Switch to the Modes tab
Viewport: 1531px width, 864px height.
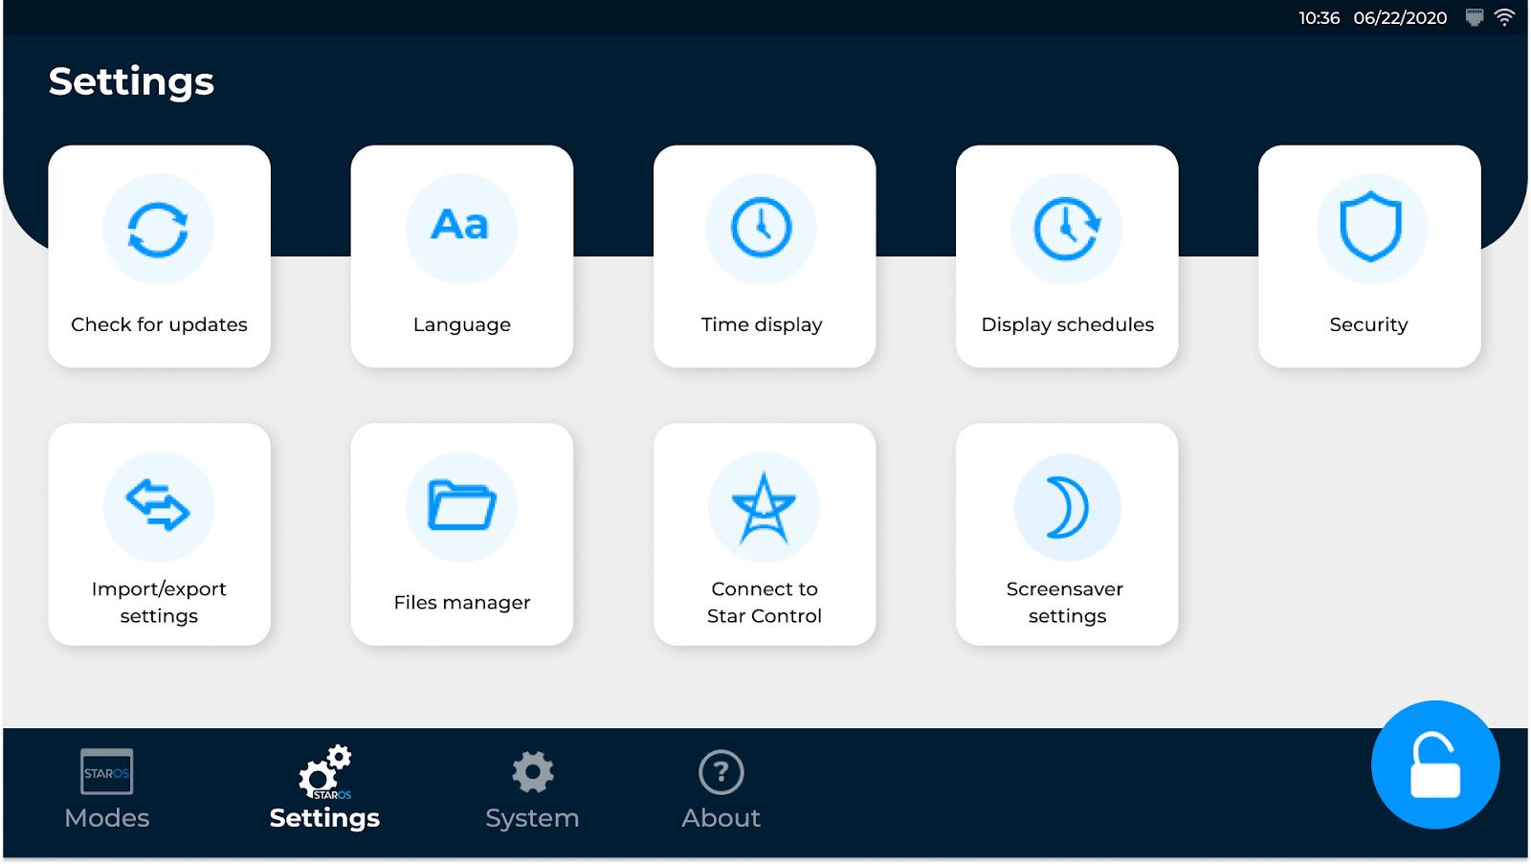click(107, 790)
